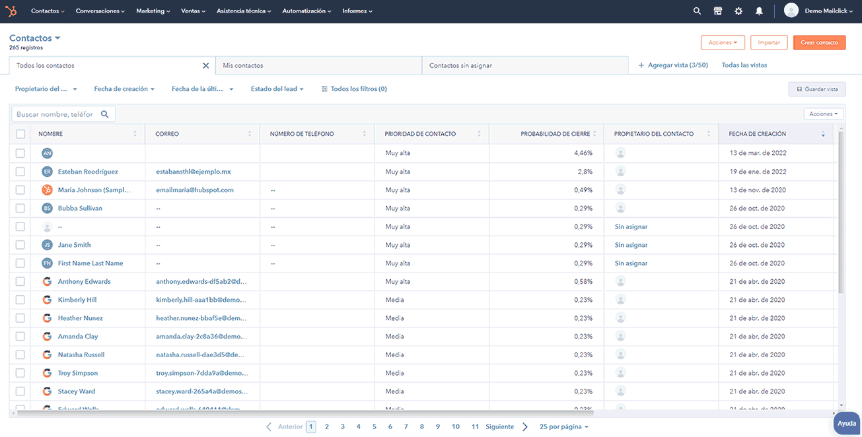The width and height of the screenshot is (862, 437).
Task: Go to next page arrow in pagination
Action: (525, 427)
